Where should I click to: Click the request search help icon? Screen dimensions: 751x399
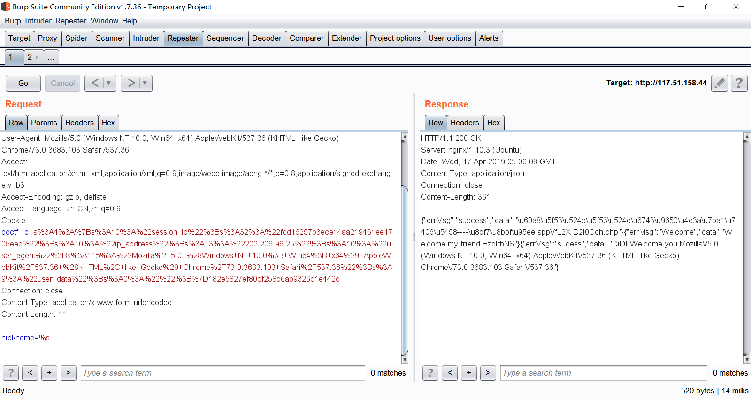click(x=11, y=373)
